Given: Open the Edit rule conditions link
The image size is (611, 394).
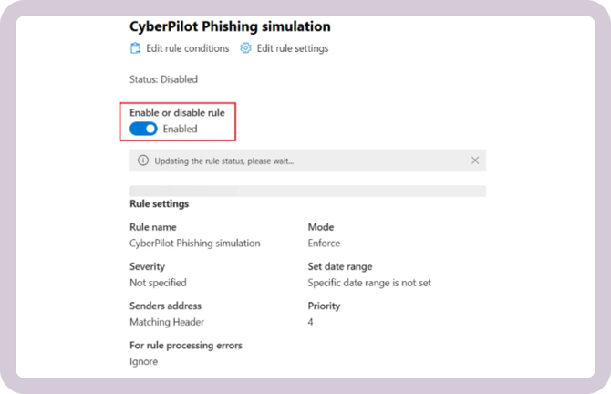Looking at the screenshot, I should click(187, 48).
